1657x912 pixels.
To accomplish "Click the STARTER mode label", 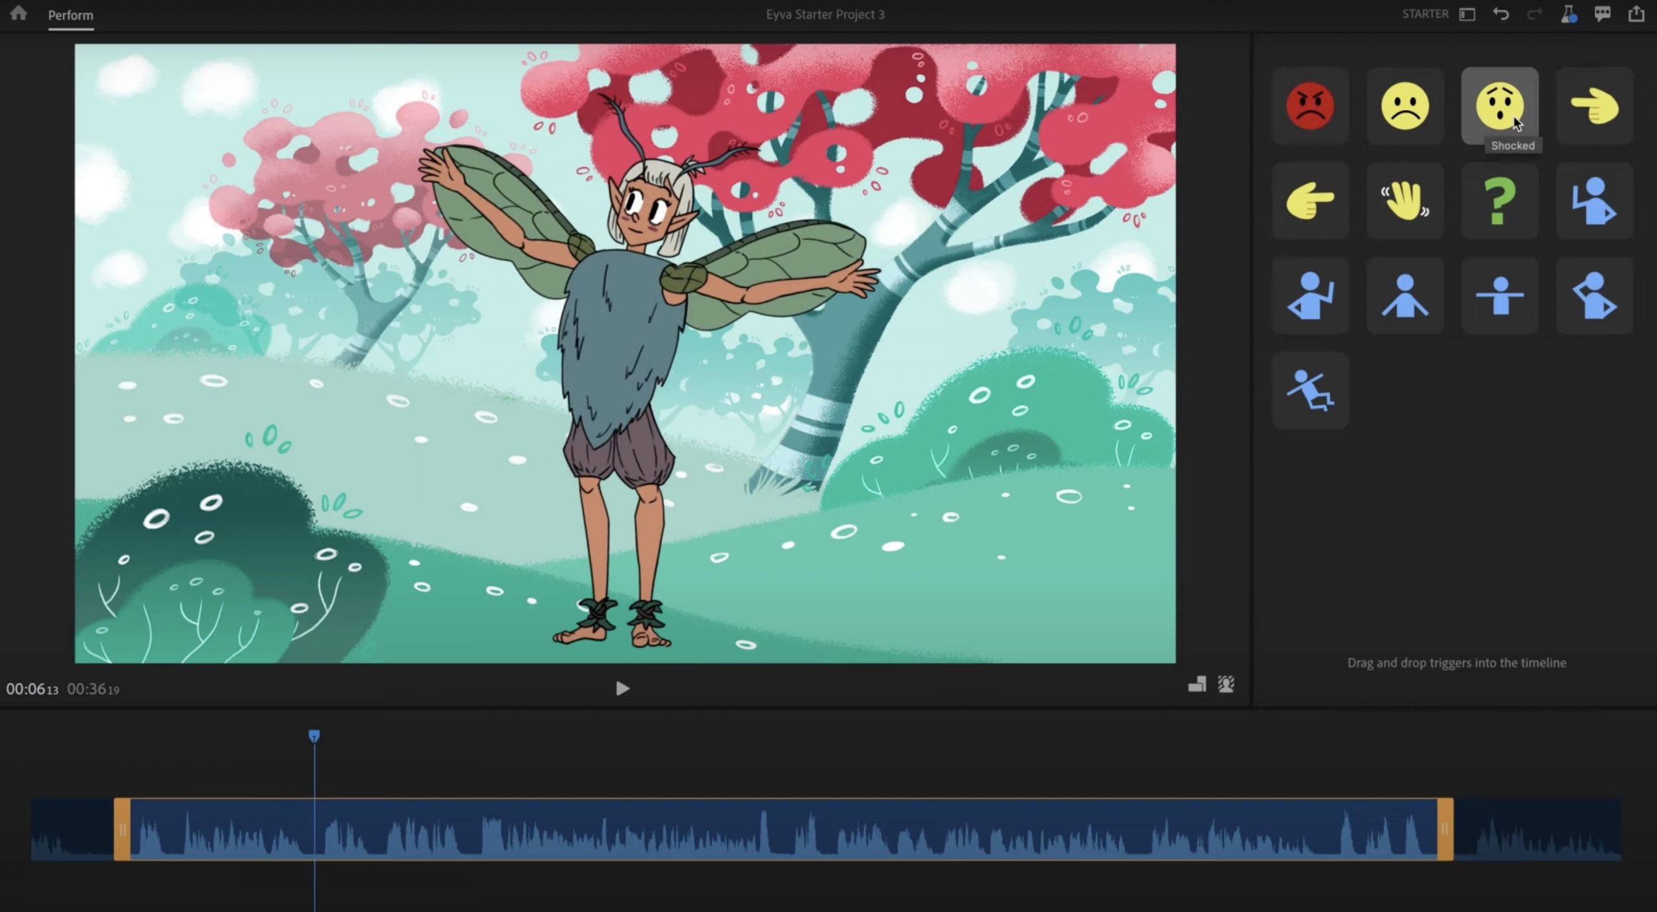I will 1425,14.
